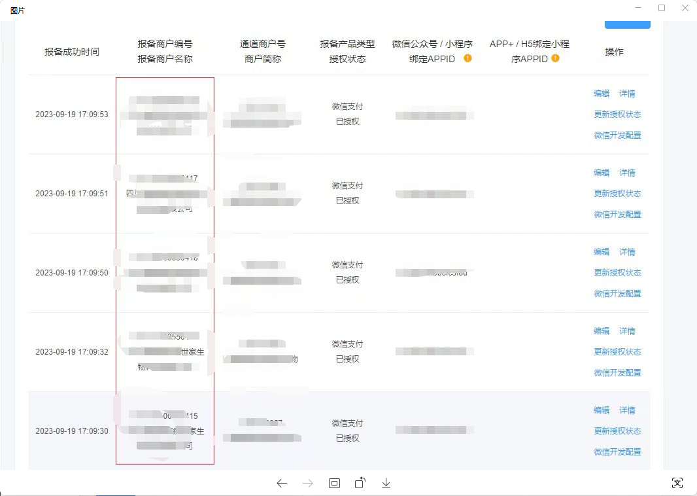Screen dimensions: 697x496
Task: Download the image with the down-arrow icon
Action: [386, 483]
